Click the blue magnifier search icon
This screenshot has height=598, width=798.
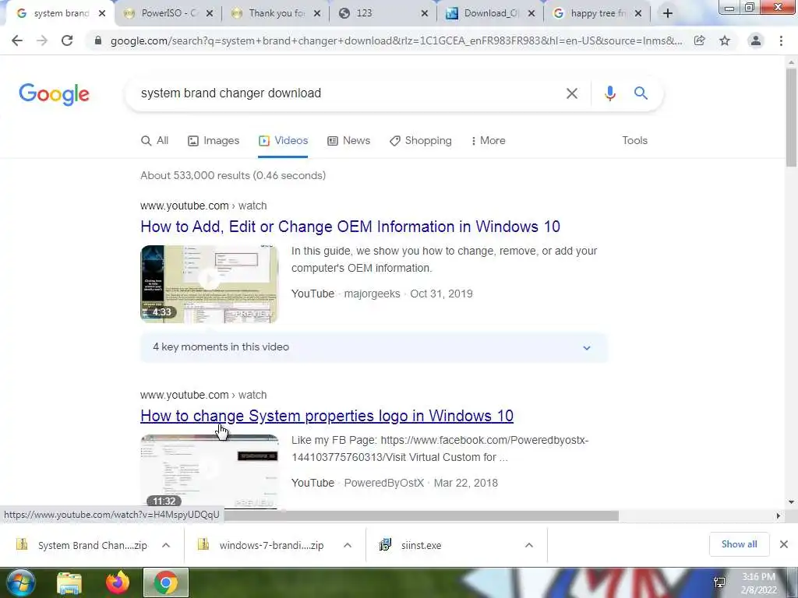[x=641, y=93]
